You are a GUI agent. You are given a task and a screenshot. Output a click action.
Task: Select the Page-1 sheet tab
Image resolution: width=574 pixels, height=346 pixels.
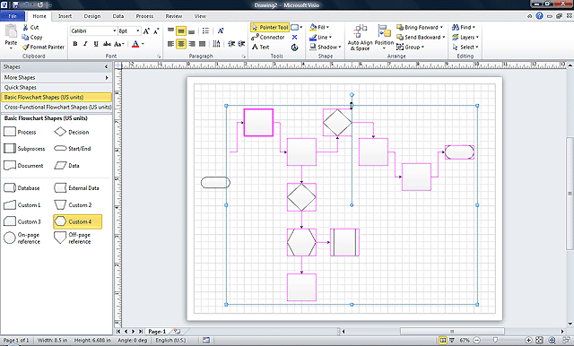157,332
